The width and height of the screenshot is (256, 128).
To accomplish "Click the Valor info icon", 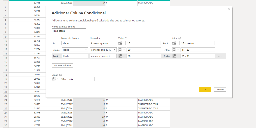I will [x=126, y=38].
